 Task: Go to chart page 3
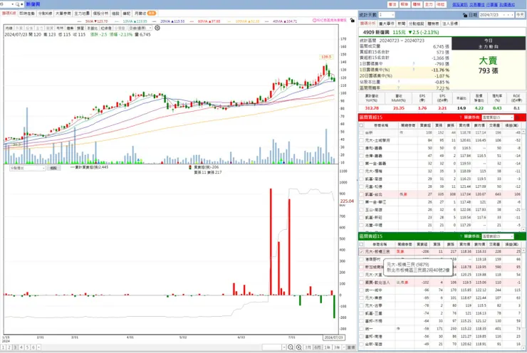point(15,347)
